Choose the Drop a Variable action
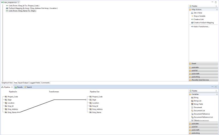Image resolution: width=219 pixels, height=135 pixels. tap(199, 16)
